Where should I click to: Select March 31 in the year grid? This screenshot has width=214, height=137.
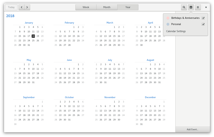123,45
